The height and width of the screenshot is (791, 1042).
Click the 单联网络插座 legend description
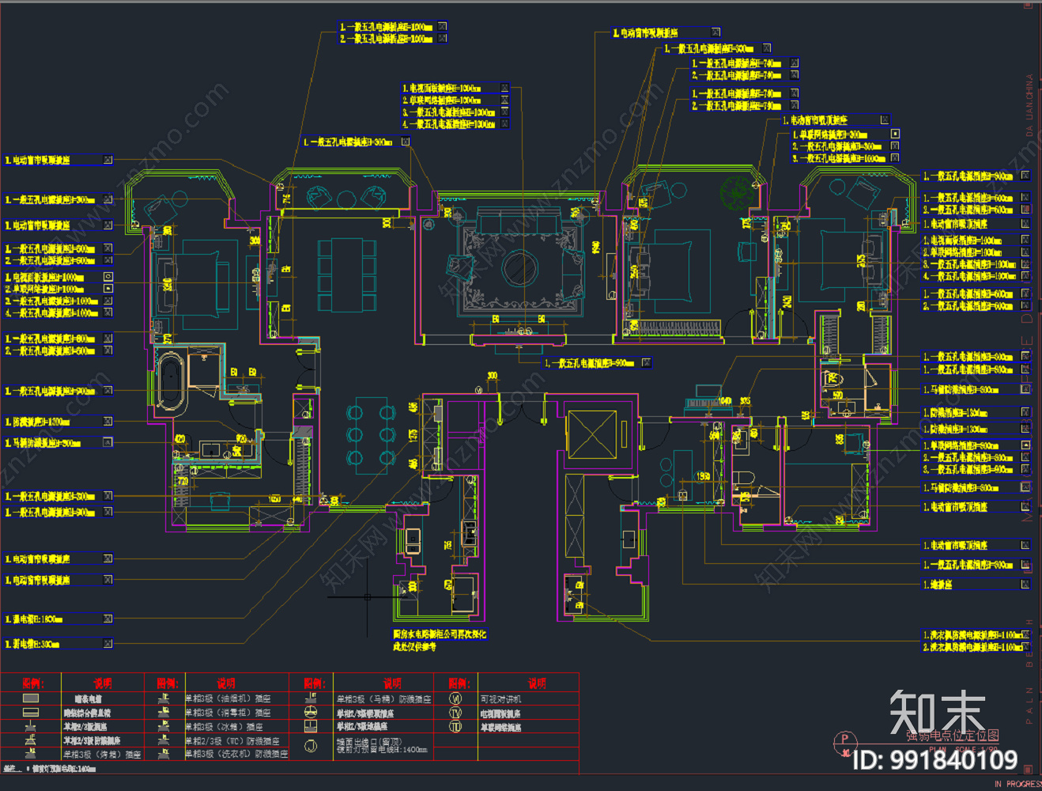click(x=501, y=727)
